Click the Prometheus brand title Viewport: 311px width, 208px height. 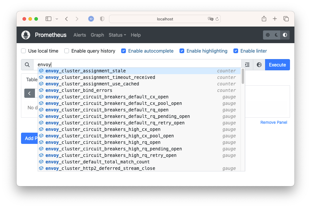point(51,35)
